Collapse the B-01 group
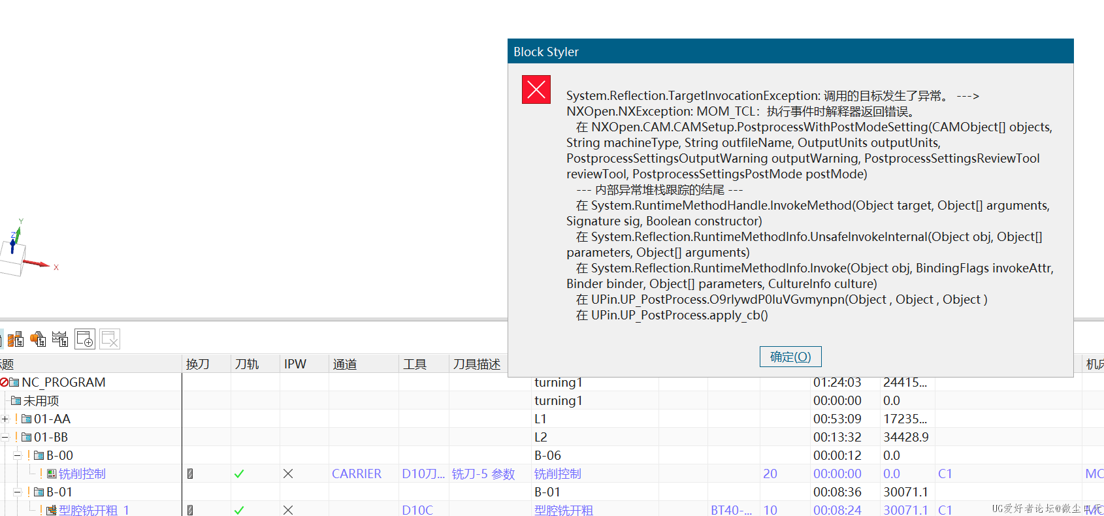Screen dimensions: 1104x516 [18, 492]
